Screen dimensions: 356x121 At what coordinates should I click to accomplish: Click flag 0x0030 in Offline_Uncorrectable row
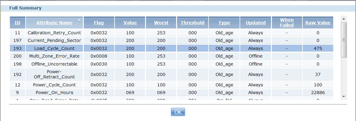[99, 64]
